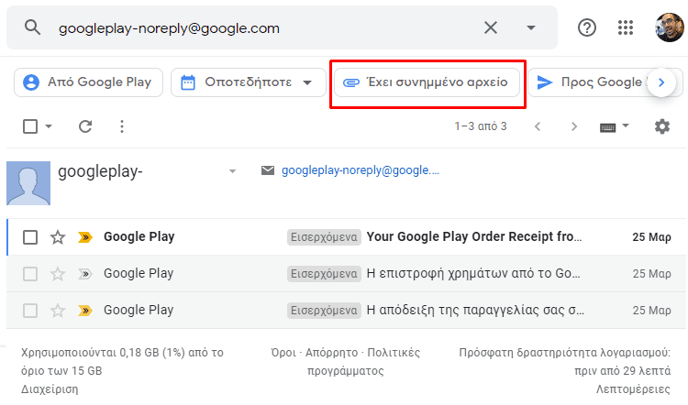Open the search options dropdown arrow
This screenshot has height=405, width=688.
[x=531, y=27]
